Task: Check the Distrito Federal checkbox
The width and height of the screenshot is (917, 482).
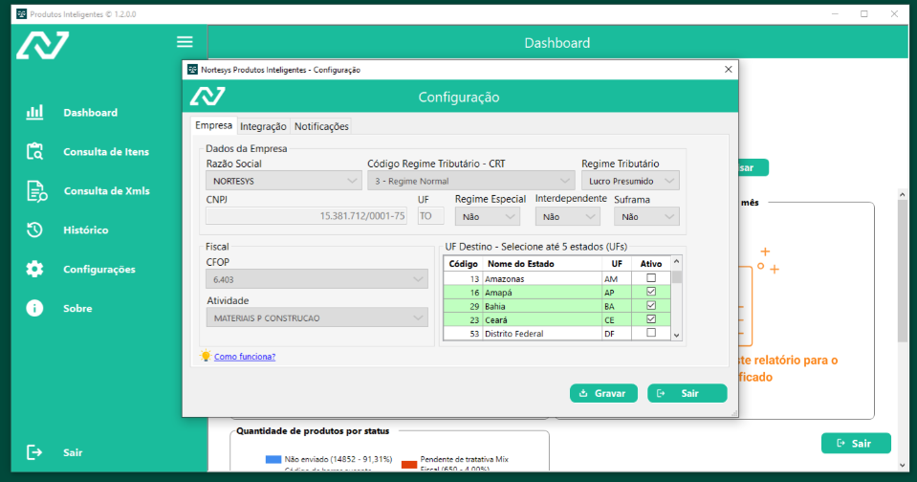Action: click(x=651, y=334)
